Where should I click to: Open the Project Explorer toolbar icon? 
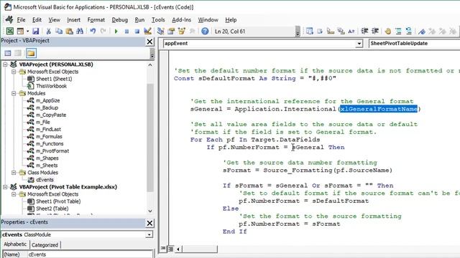(160, 31)
